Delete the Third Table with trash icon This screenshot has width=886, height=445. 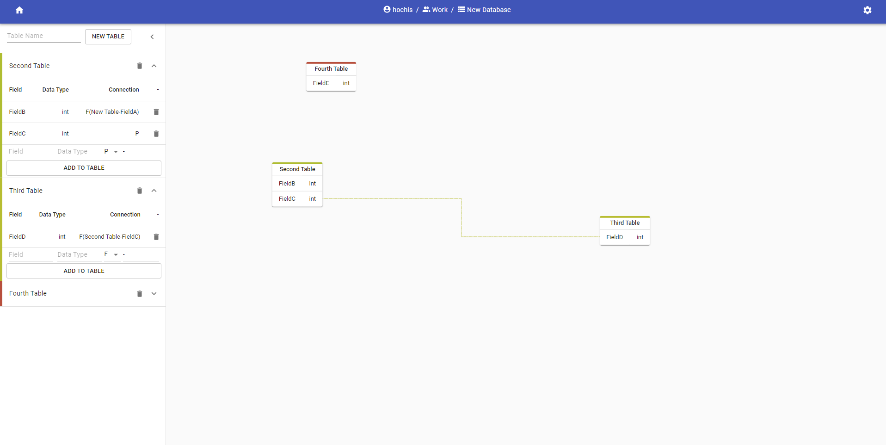pyautogui.click(x=140, y=191)
